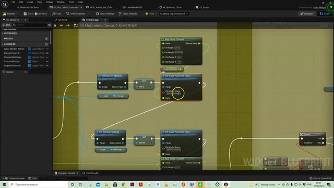334x188 pixels.
Task: Click the Windows taskbar search box
Action: [x=38, y=184]
